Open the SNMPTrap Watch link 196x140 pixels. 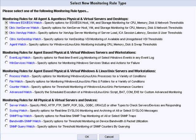point(21,116)
